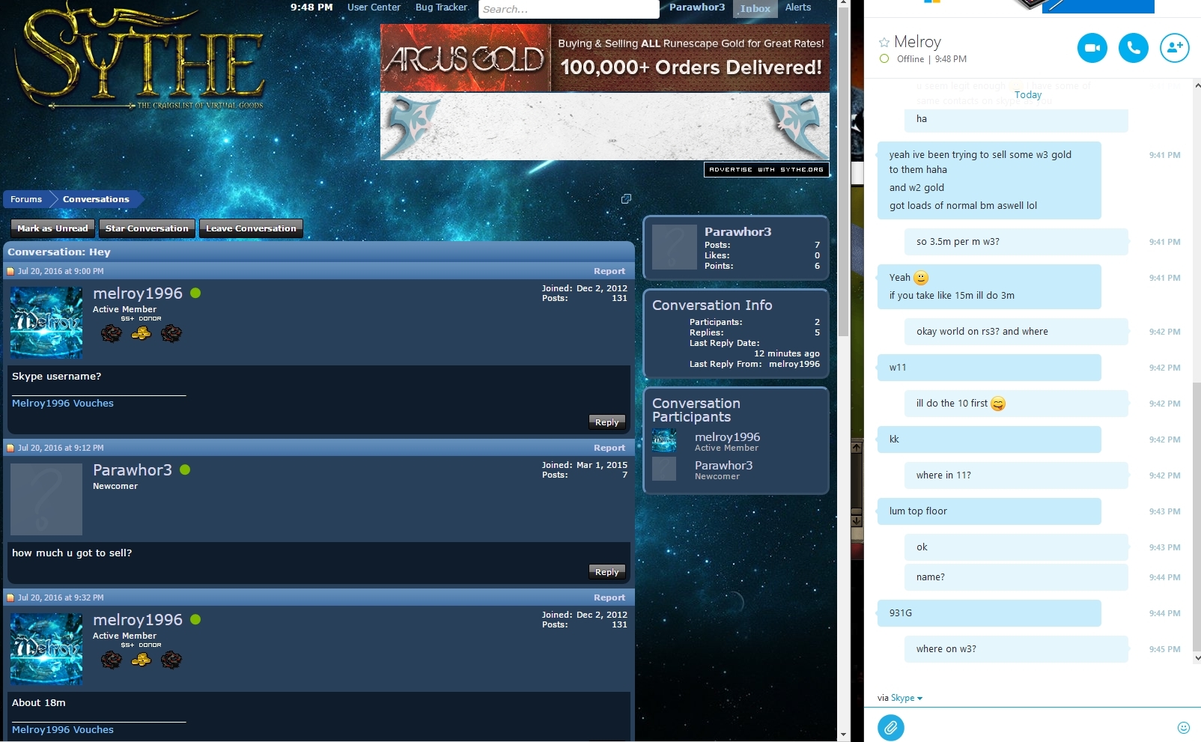Open the melroy1996 username in the 9:32 PM post
Image resolution: width=1201 pixels, height=742 pixels.
(x=138, y=620)
